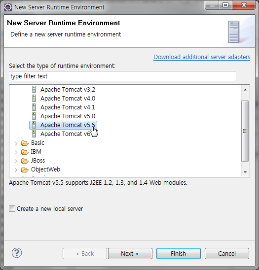Click the disabled Back button
Image resolution: width=259 pixels, height=270 pixels.
coord(85,253)
